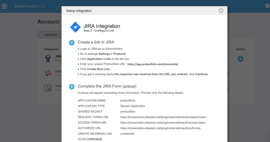Click the 'ACCESS TOKEN URL' label
270x142 pixels.
tap(92, 122)
